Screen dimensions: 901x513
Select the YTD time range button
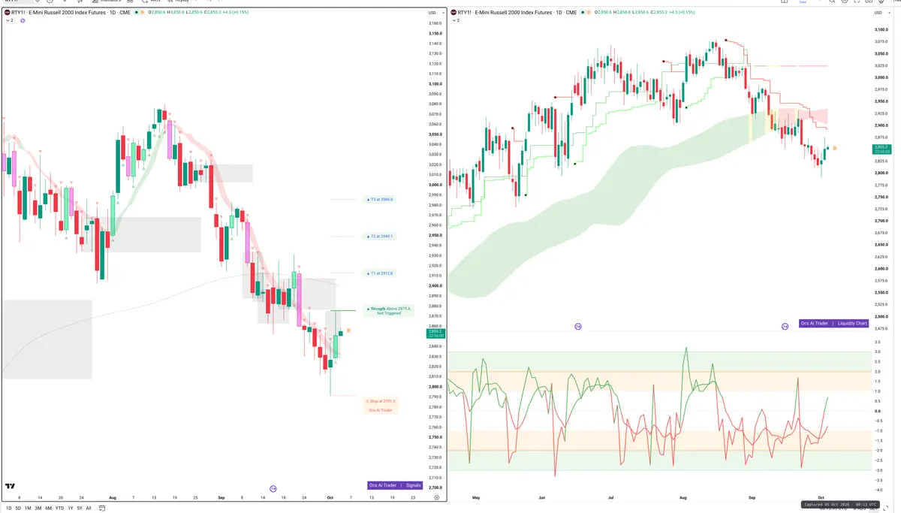pyautogui.click(x=60, y=508)
